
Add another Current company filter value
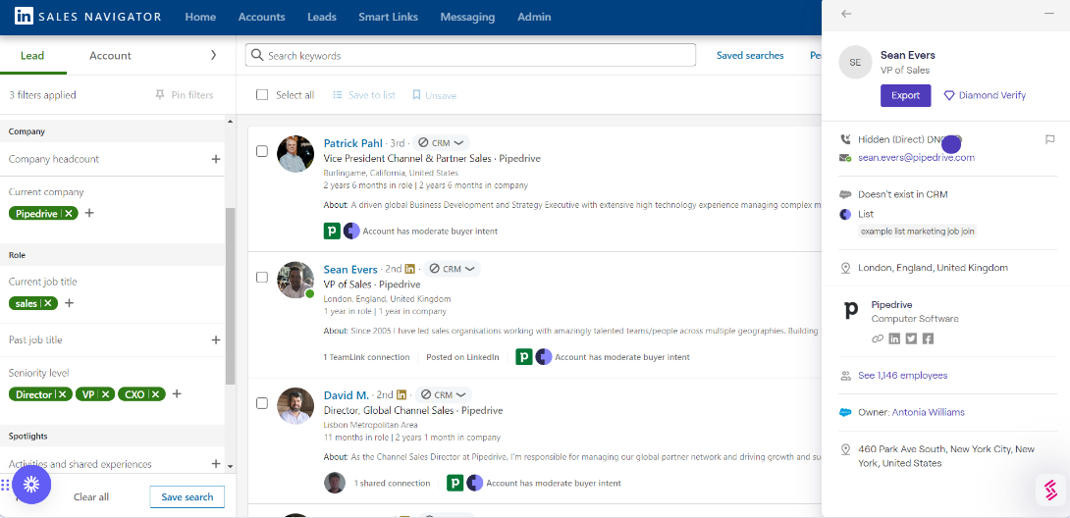tap(88, 213)
